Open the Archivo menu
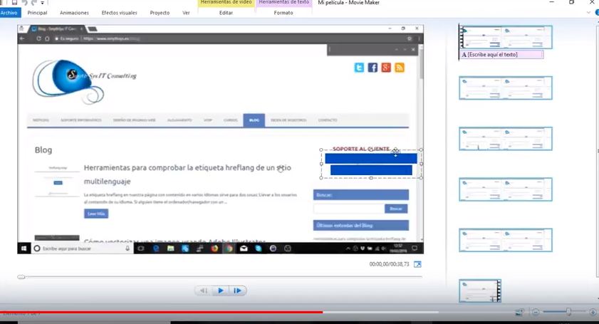Viewport: 599px width, 324px height. pyautogui.click(x=9, y=13)
